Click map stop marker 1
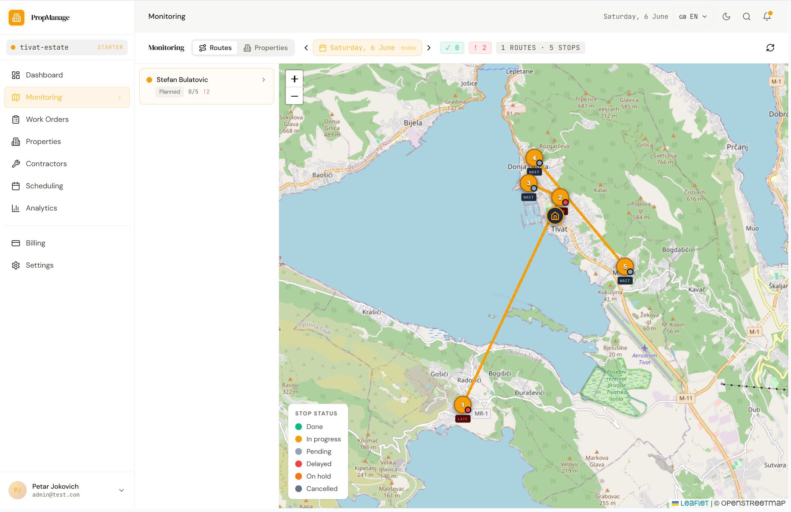 [463, 405]
